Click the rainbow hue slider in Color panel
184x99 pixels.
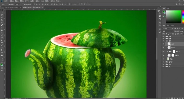click(x=183, y=17)
